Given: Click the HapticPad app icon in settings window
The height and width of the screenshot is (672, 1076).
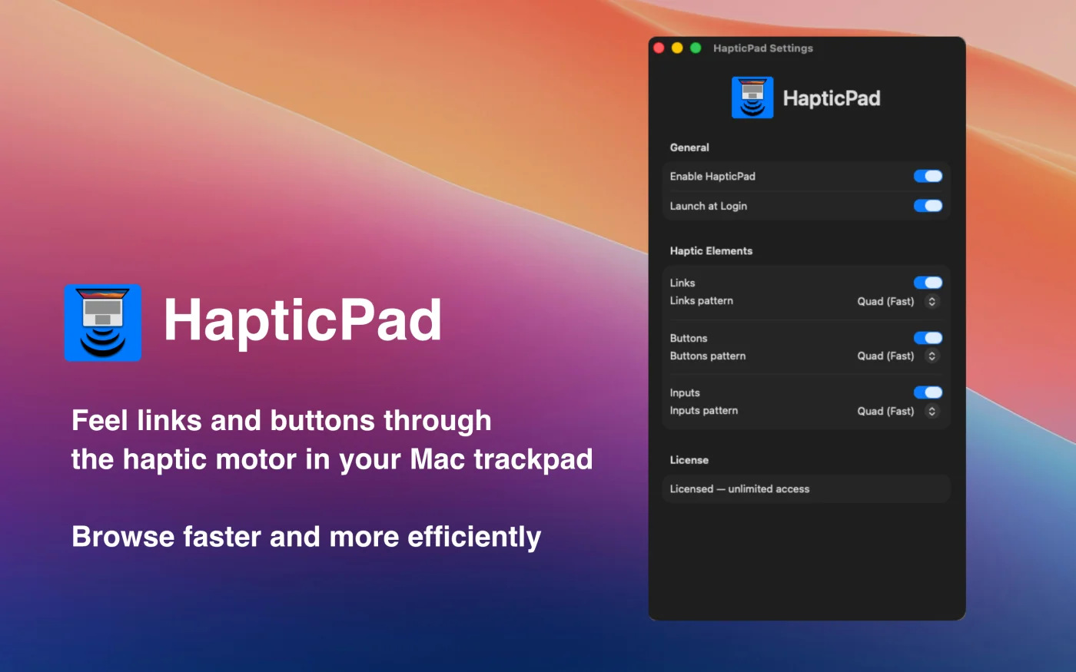Looking at the screenshot, I should click(x=752, y=98).
